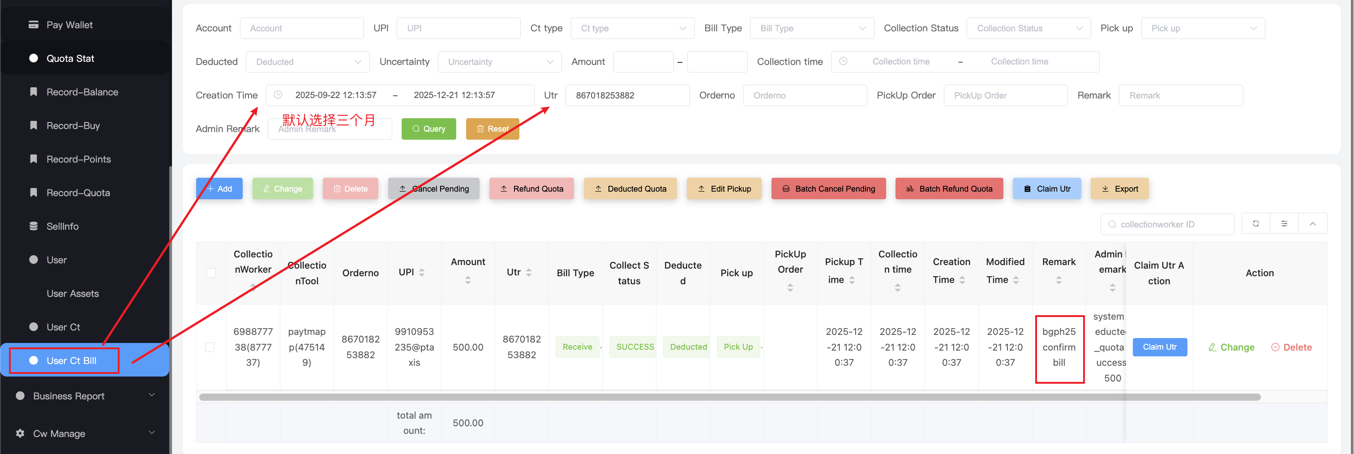
Task: Open the Collection Status dropdown
Action: pyautogui.click(x=1028, y=28)
